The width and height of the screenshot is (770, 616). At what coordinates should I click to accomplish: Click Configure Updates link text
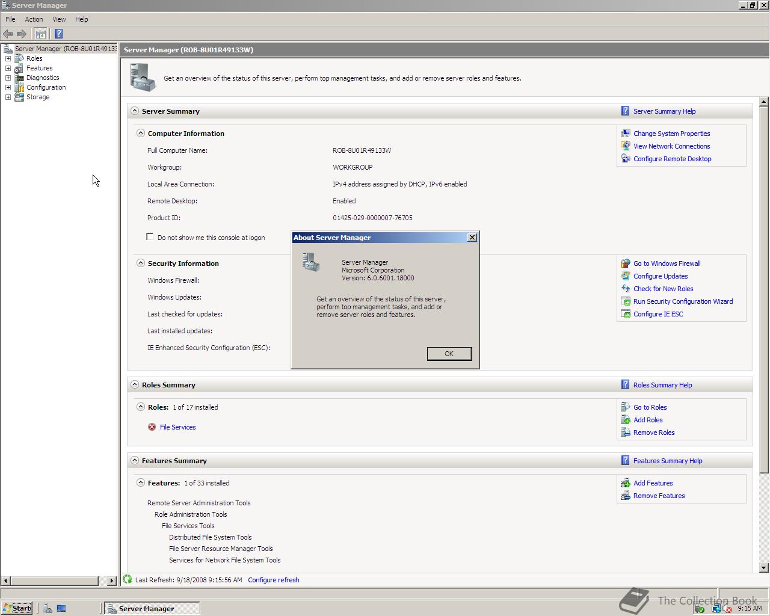coord(661,276)
